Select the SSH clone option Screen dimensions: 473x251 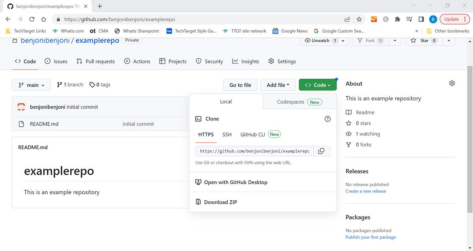tap(227, 135)
